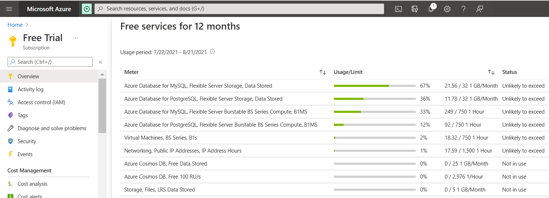
Task: Go to Cost analysis
Action: (32, 184)
